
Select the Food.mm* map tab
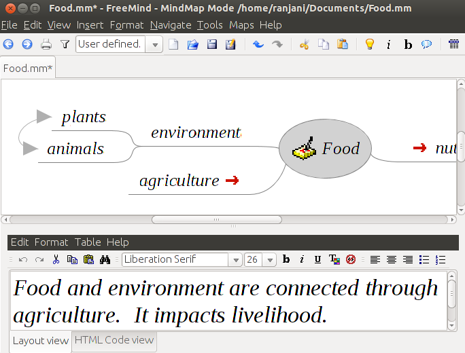[x=28, y=68]
